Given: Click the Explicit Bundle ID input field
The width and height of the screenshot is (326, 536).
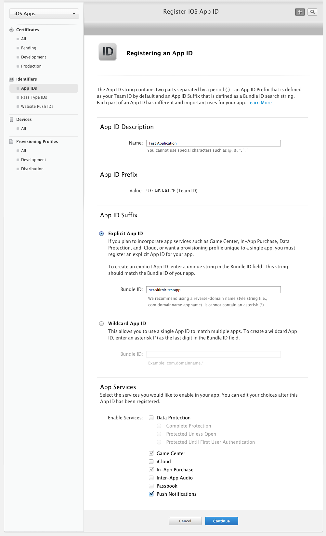Looking at the screenshot, I should pyautogui.click(x=213, y=290).
